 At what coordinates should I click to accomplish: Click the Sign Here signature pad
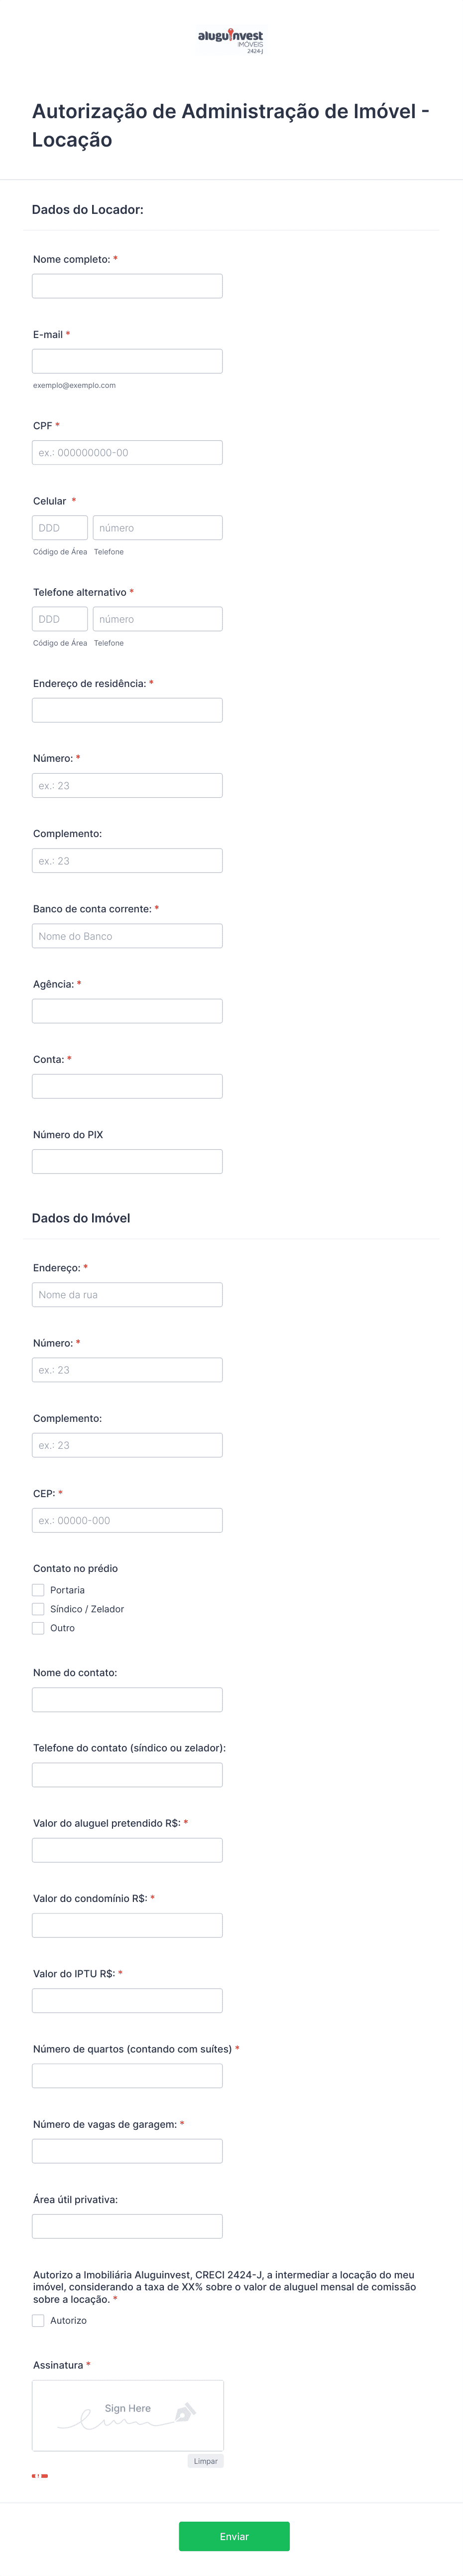click(128, 2415)
